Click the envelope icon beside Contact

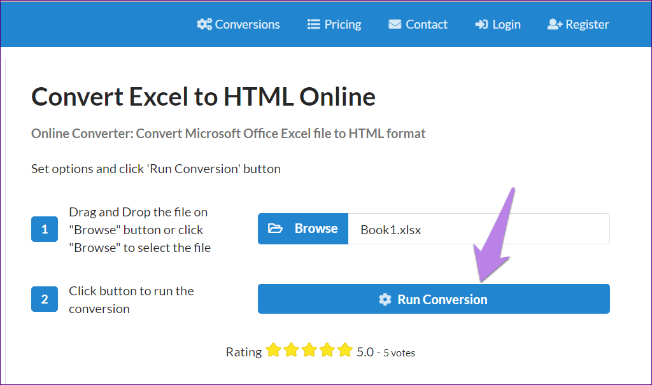coord(395,24)
